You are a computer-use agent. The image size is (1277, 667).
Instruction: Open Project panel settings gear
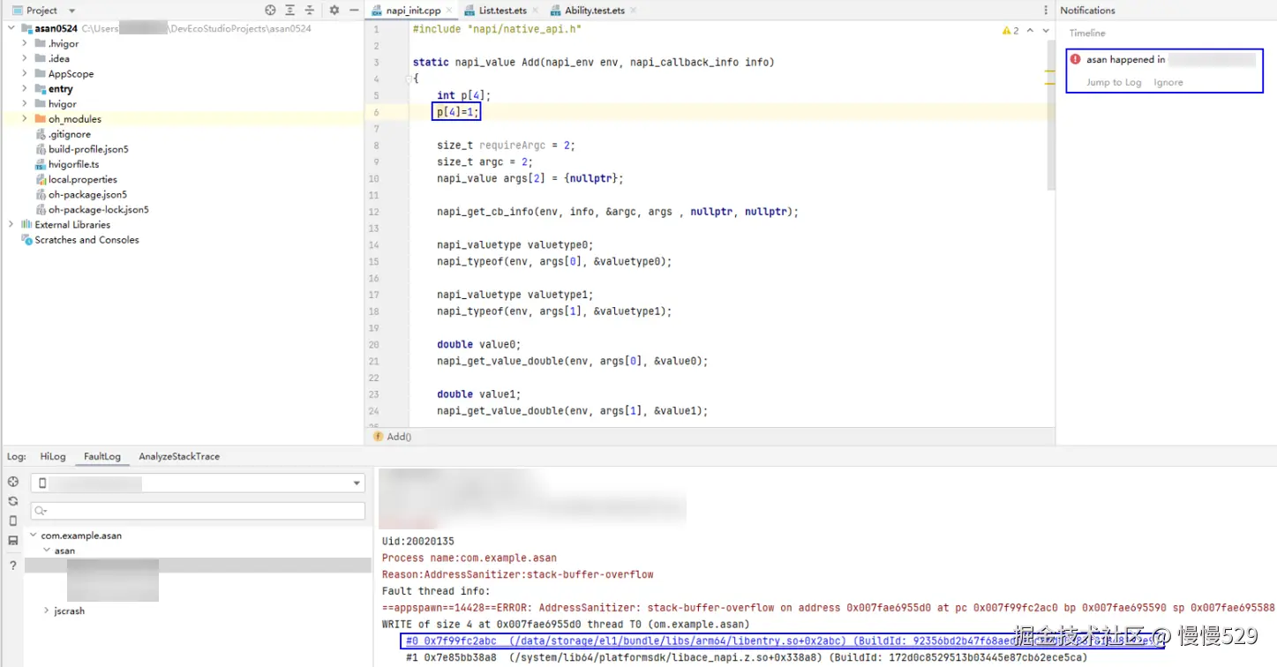334,11
